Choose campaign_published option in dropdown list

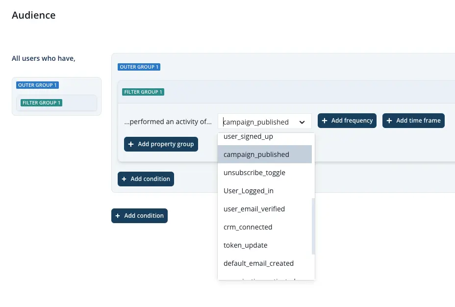256,154
